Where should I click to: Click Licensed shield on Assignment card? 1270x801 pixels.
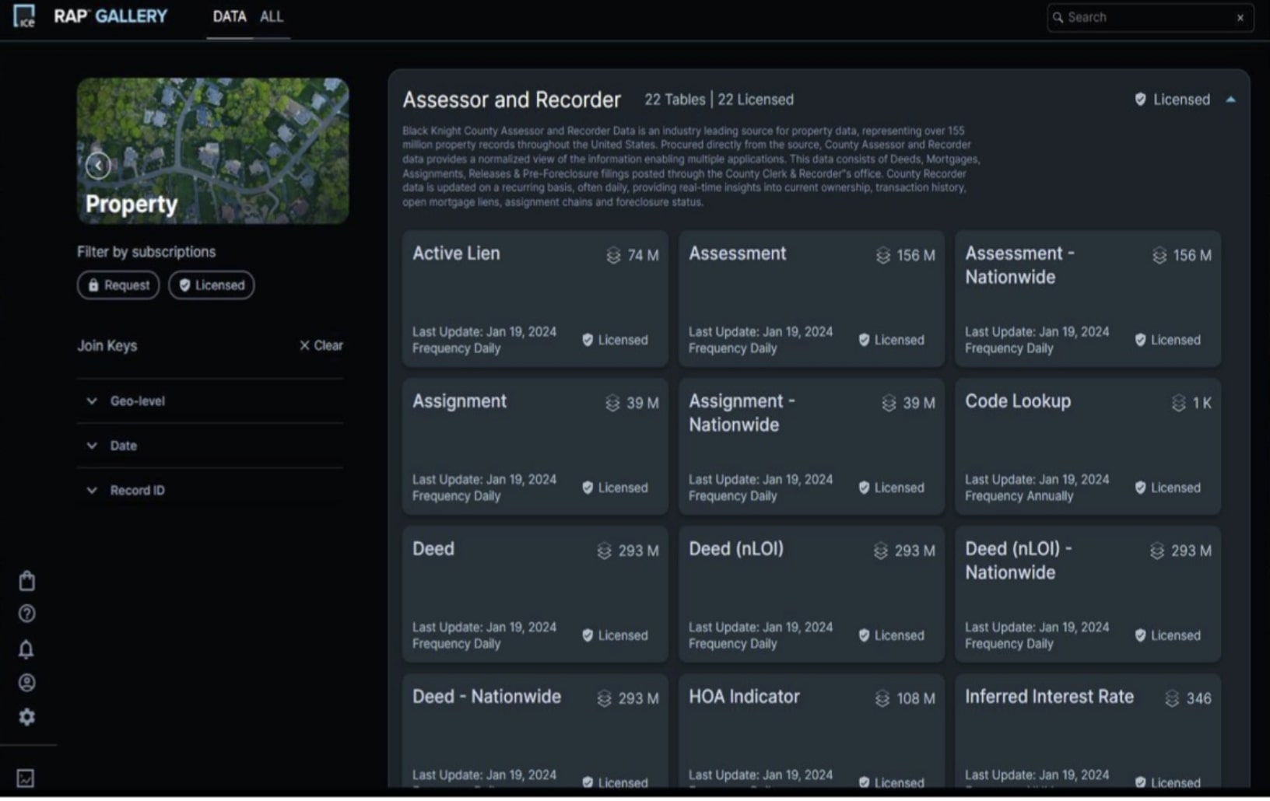(588, 488)
